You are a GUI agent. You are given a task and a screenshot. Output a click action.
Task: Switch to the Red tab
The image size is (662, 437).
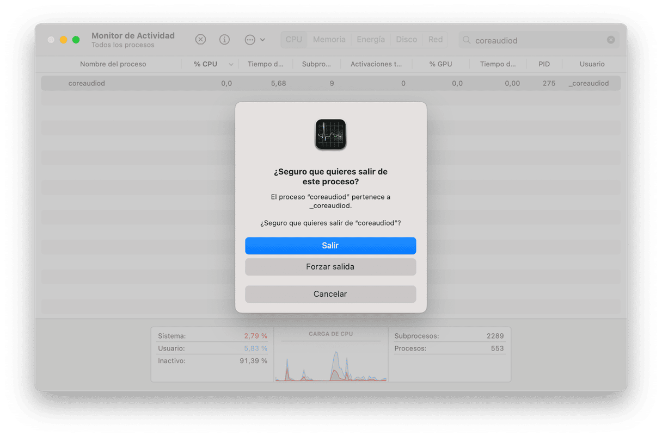[436, 40]
